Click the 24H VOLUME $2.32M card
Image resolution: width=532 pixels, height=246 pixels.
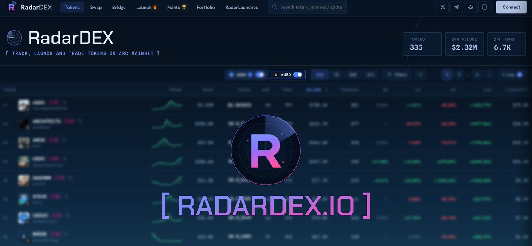[x=464, y=44]
